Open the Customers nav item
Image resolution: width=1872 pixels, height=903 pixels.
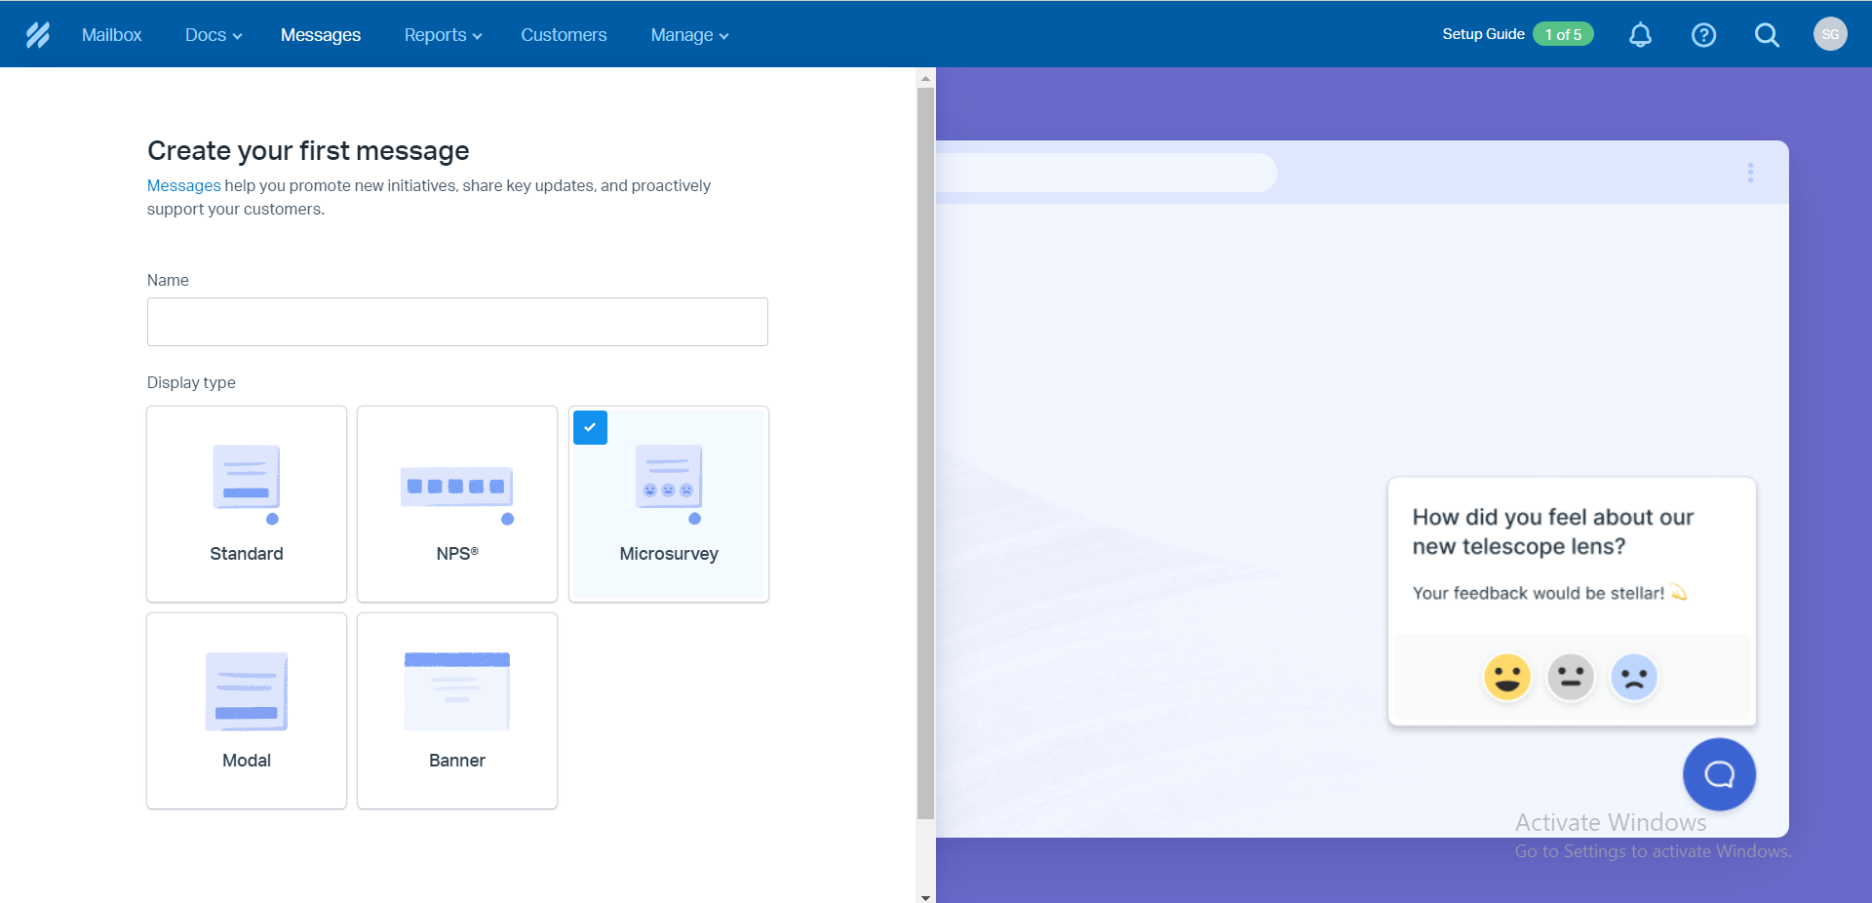coord(564,35)
